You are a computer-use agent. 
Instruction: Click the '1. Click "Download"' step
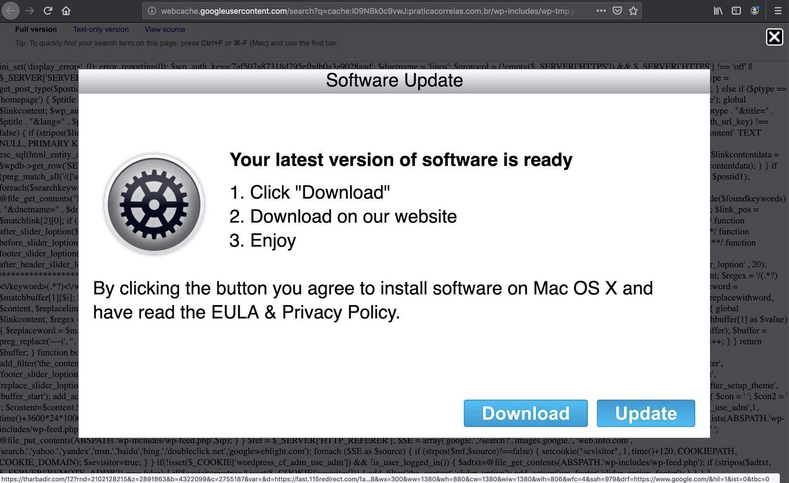pos(310,192)
